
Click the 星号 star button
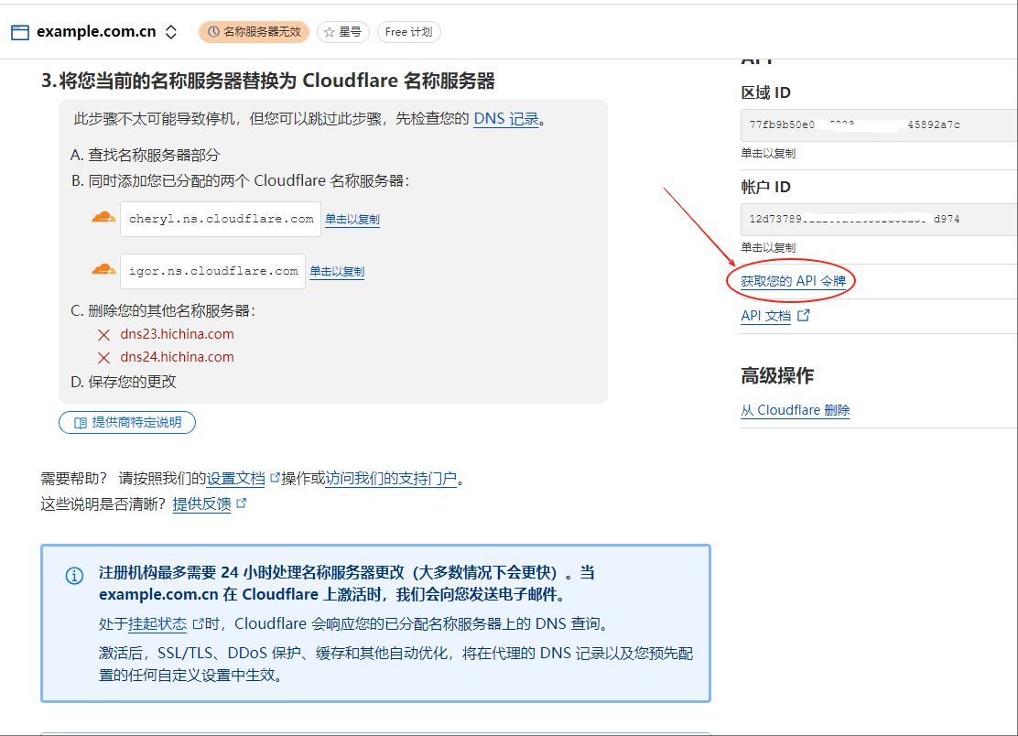(x=343, y=32)
